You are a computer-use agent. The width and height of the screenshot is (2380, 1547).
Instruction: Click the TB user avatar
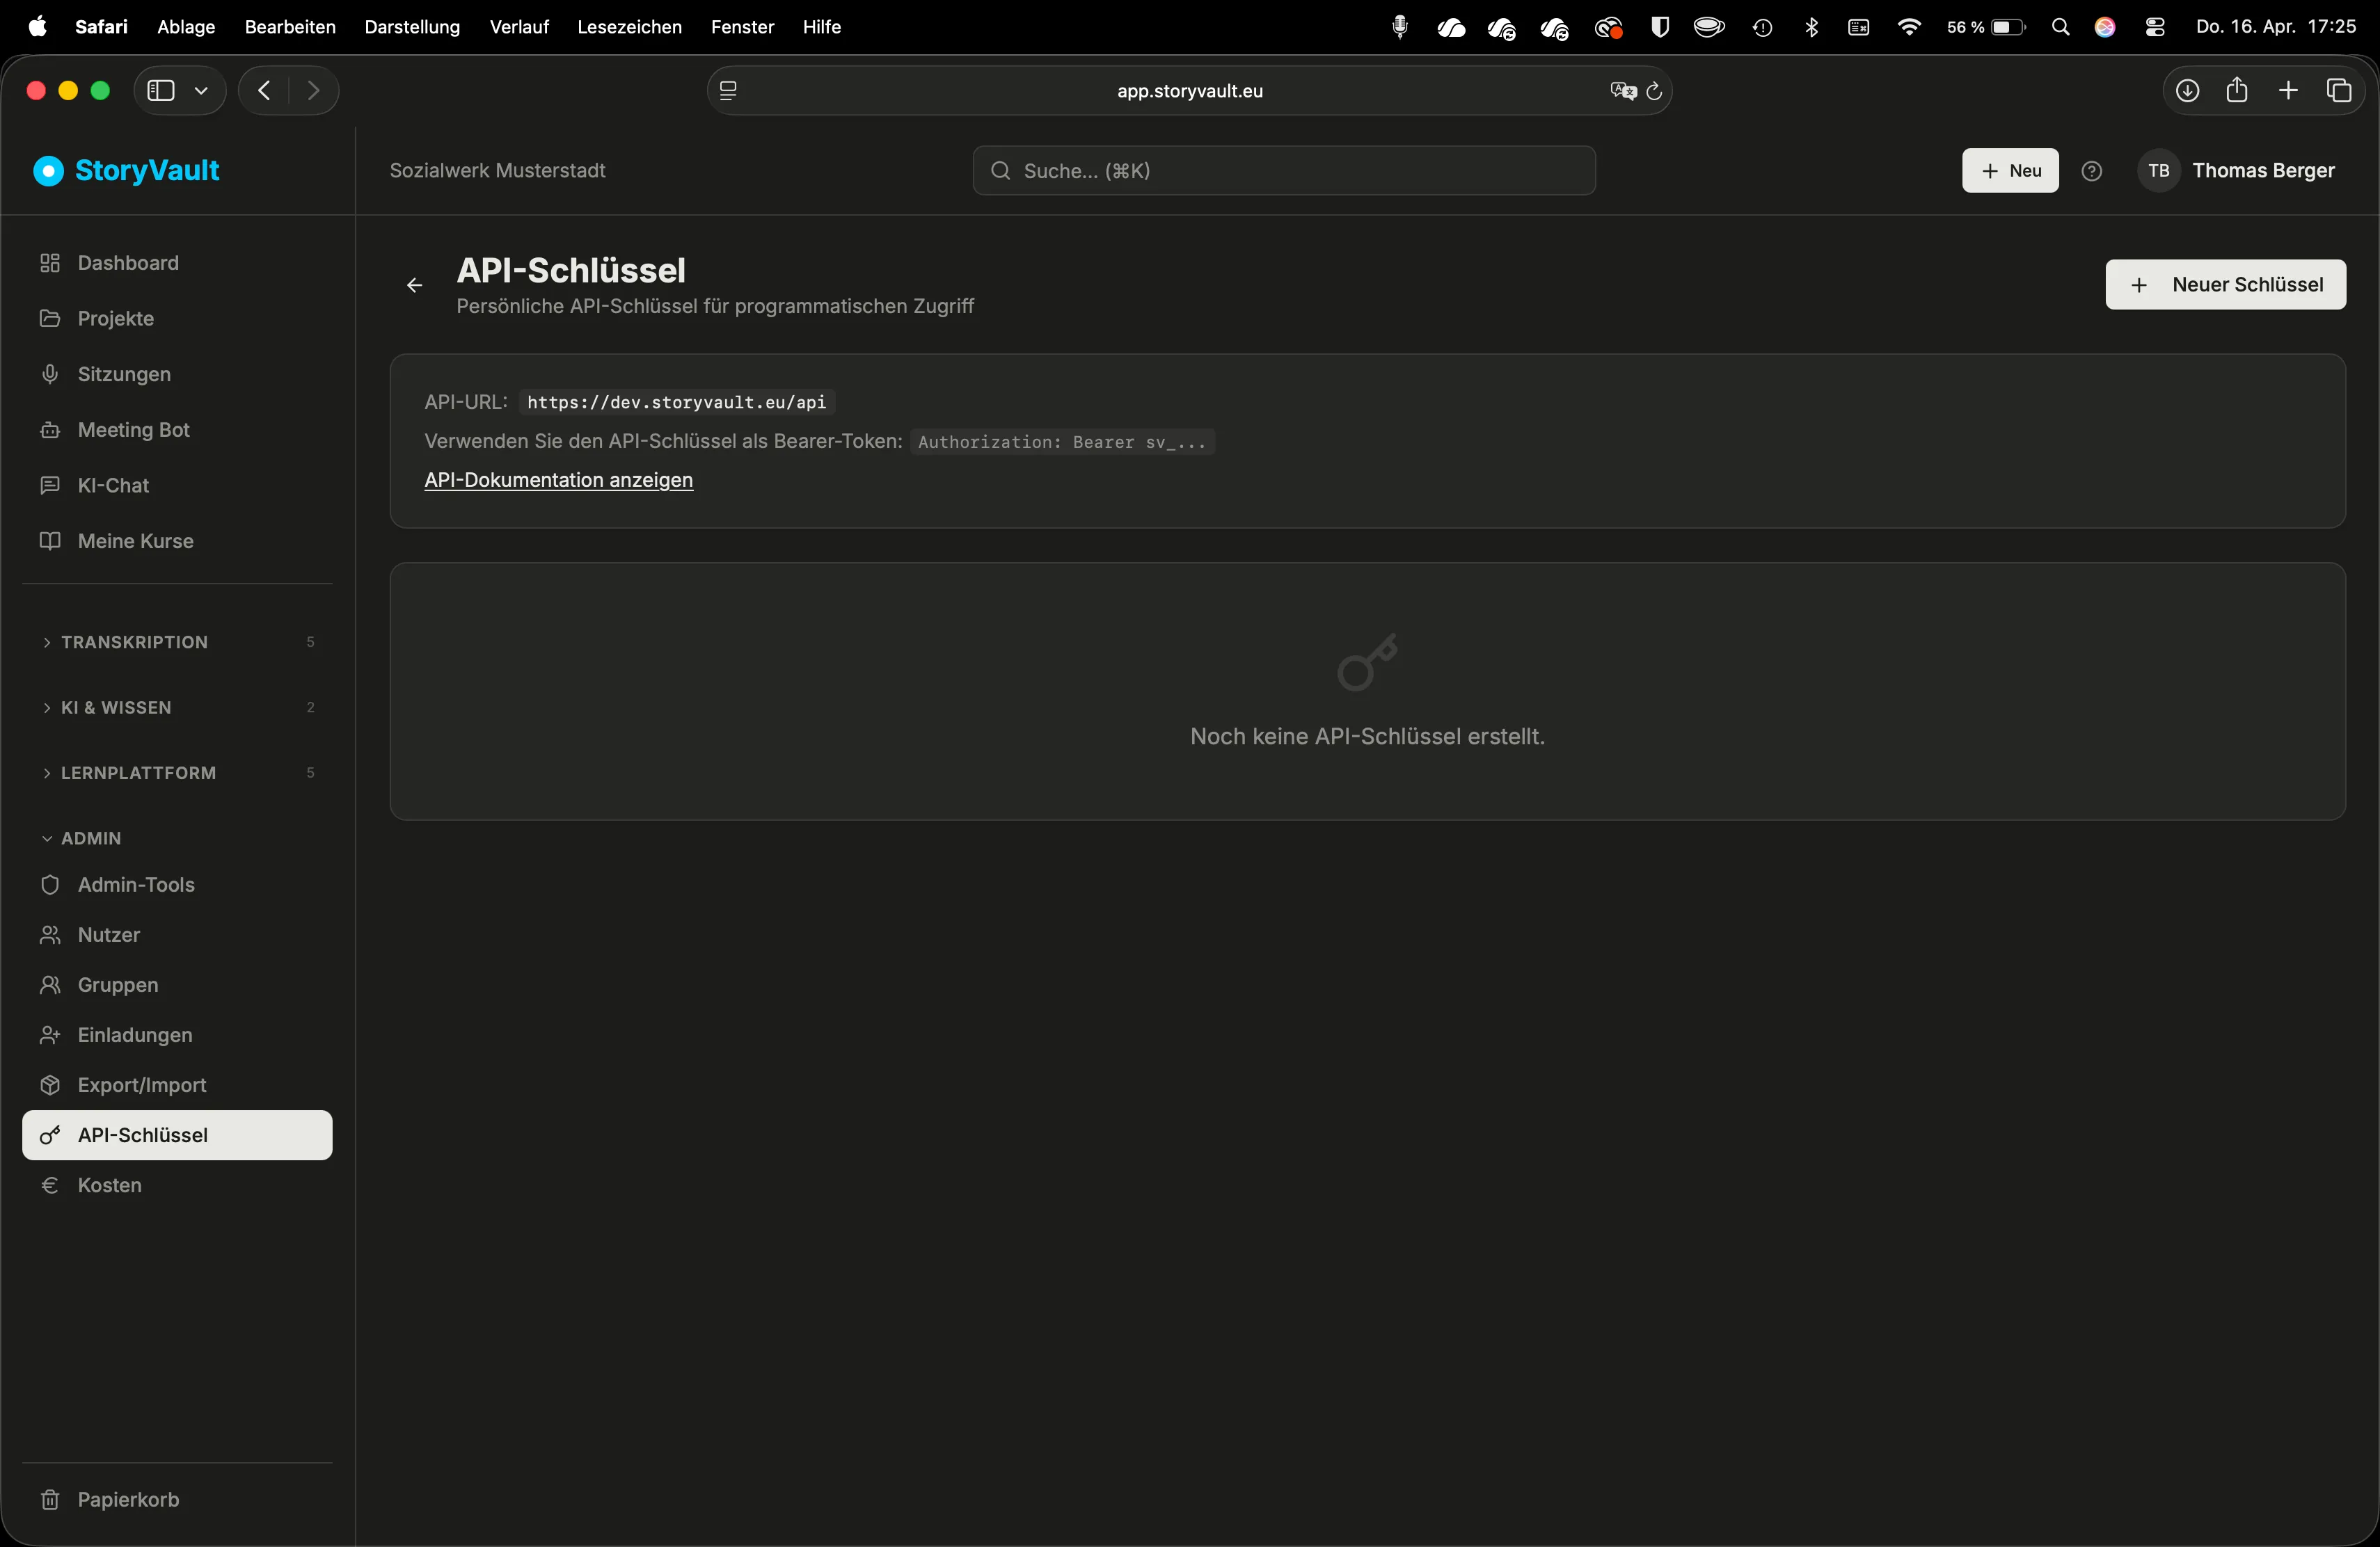click(2158, 171)
